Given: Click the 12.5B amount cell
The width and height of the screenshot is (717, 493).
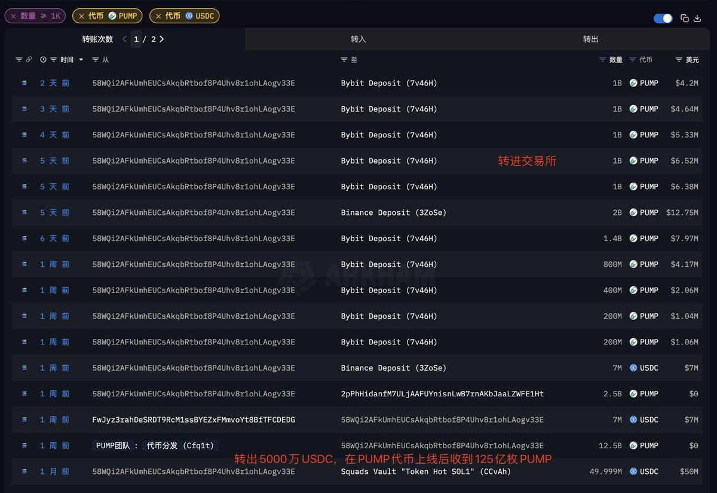Looking at the screenshot, I should 610,445.
